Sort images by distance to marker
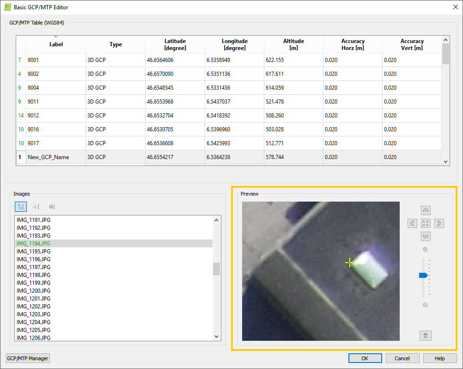Screen dimensions: 463x369 pyautogui.click(x=36, y=207)
